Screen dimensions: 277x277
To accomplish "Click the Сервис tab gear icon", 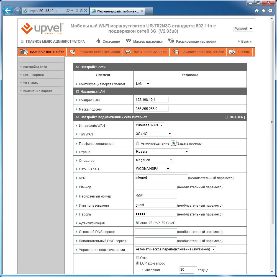I will [x=232, y=52].
